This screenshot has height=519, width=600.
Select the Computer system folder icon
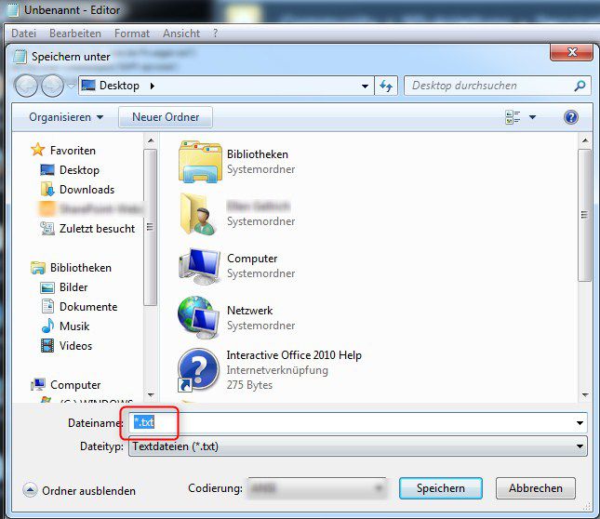pos(199,266)
